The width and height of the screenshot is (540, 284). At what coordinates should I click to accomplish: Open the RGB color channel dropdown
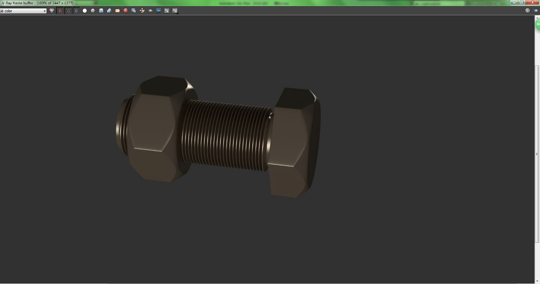pyautogui.click(x=23, y=11)
